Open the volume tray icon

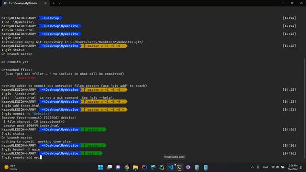278,167
